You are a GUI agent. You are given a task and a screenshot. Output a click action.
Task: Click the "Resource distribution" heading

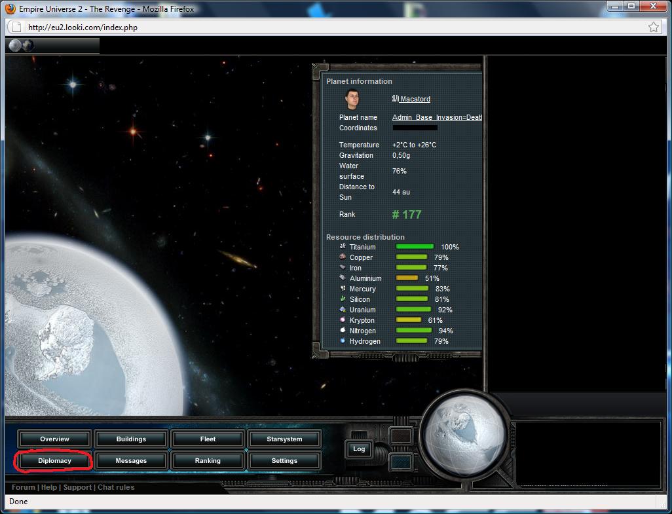coord(365,237)
